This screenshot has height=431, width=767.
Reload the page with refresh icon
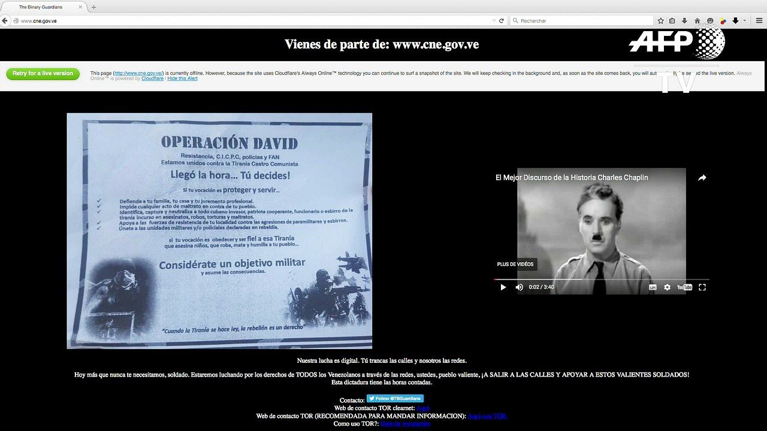coord(502,20)
